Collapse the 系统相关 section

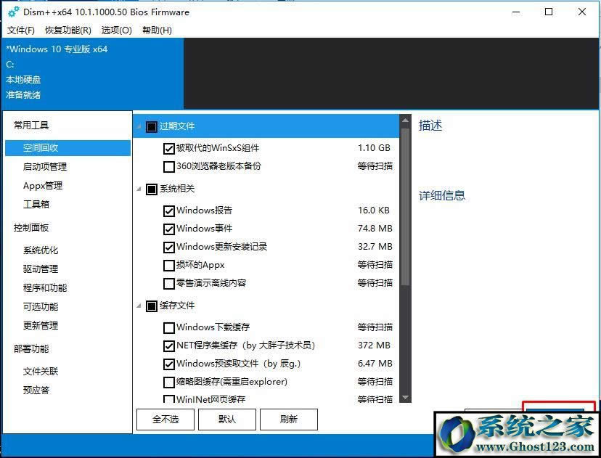[138, 188]
